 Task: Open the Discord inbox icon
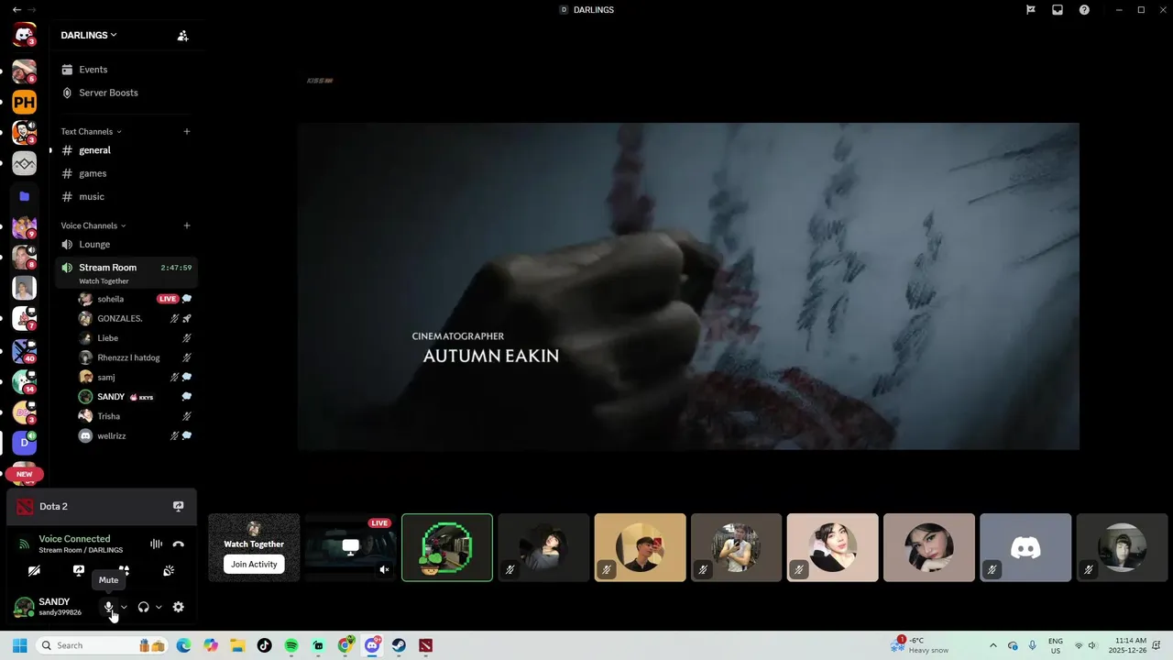pos(1058,10)
